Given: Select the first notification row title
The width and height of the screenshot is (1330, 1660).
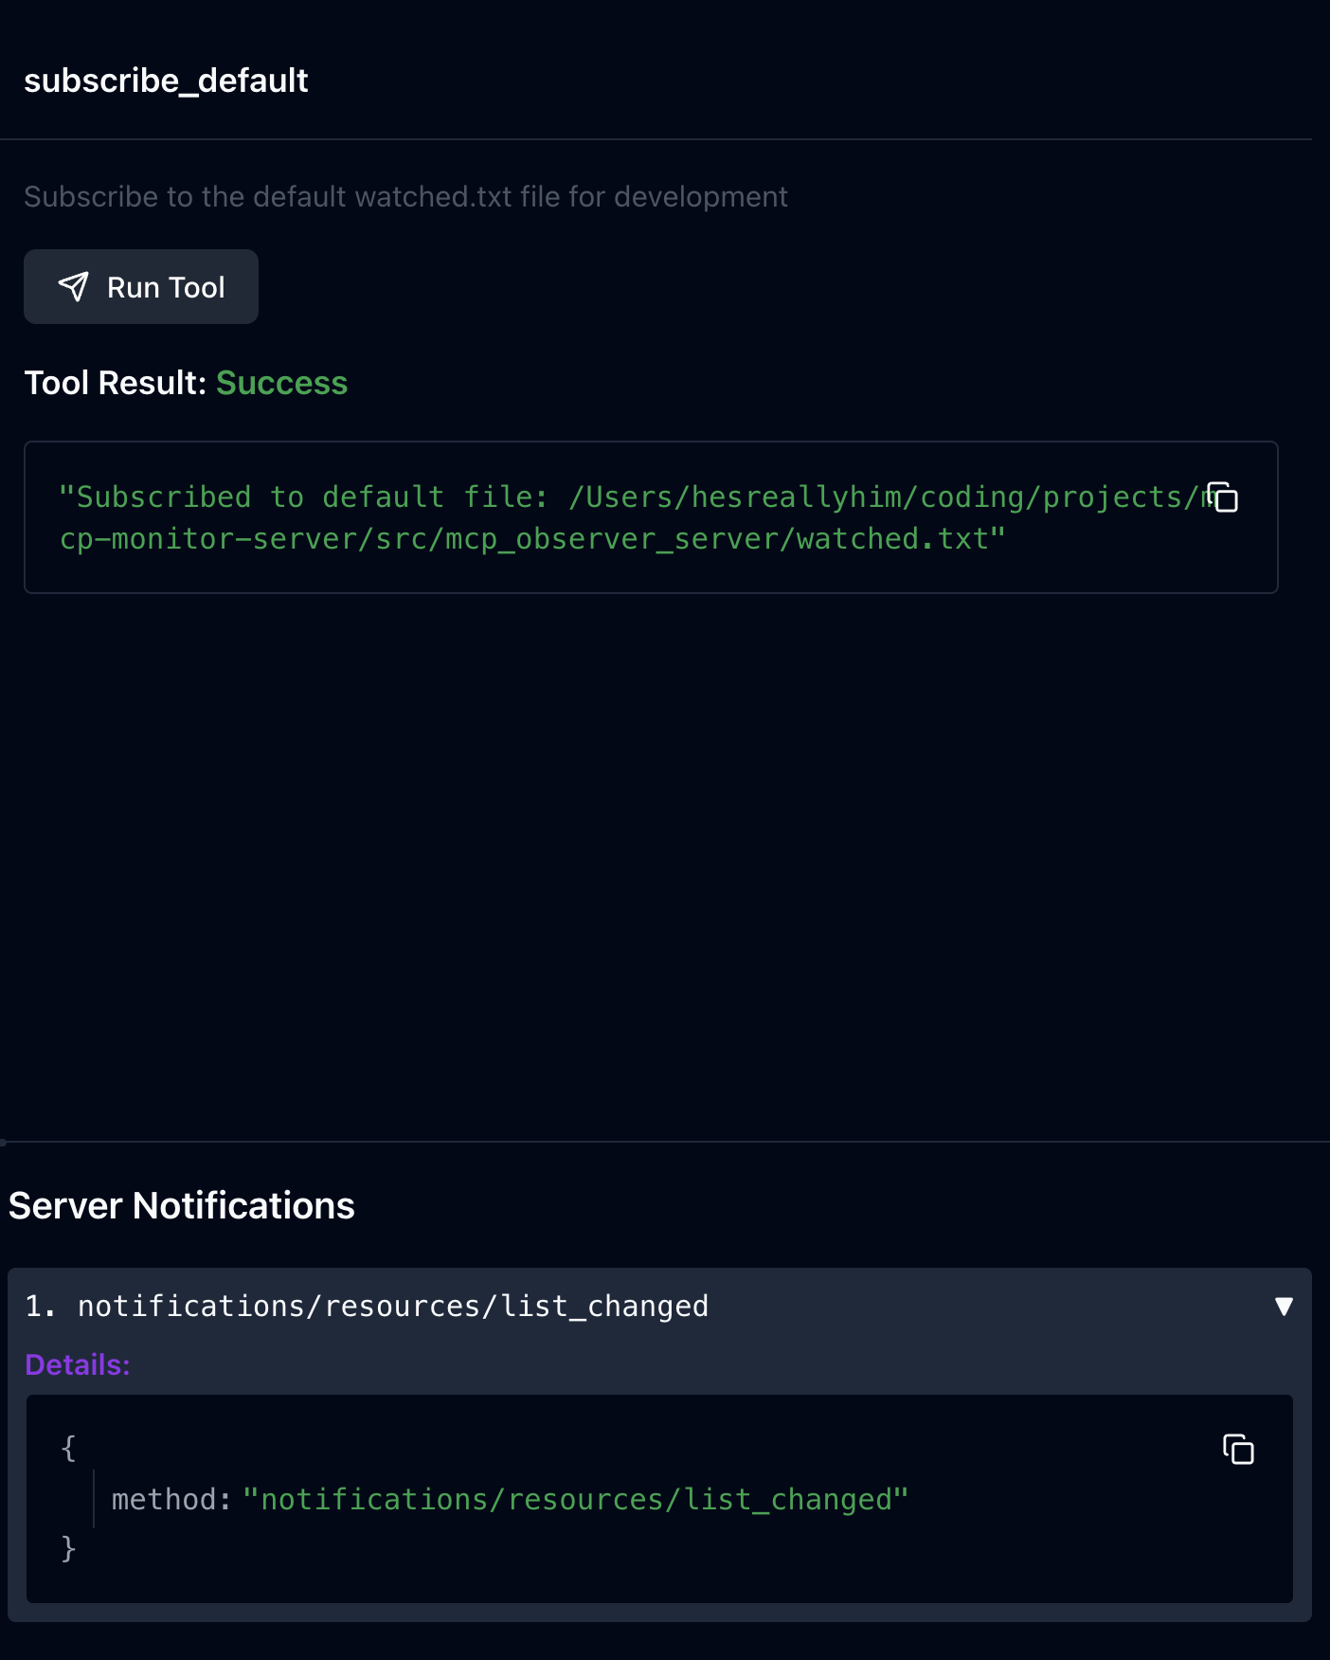Looking at the screenshot, I should pyautogui.click(x=392, y=1307).
